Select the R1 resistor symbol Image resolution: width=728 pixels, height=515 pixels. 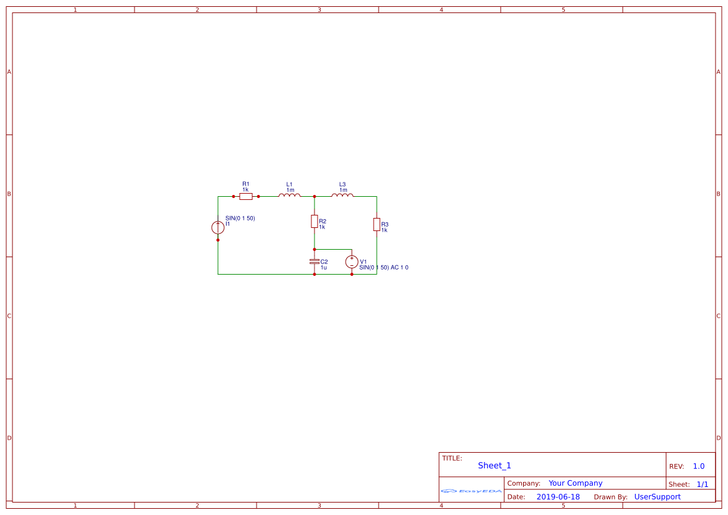click(246, 196)
